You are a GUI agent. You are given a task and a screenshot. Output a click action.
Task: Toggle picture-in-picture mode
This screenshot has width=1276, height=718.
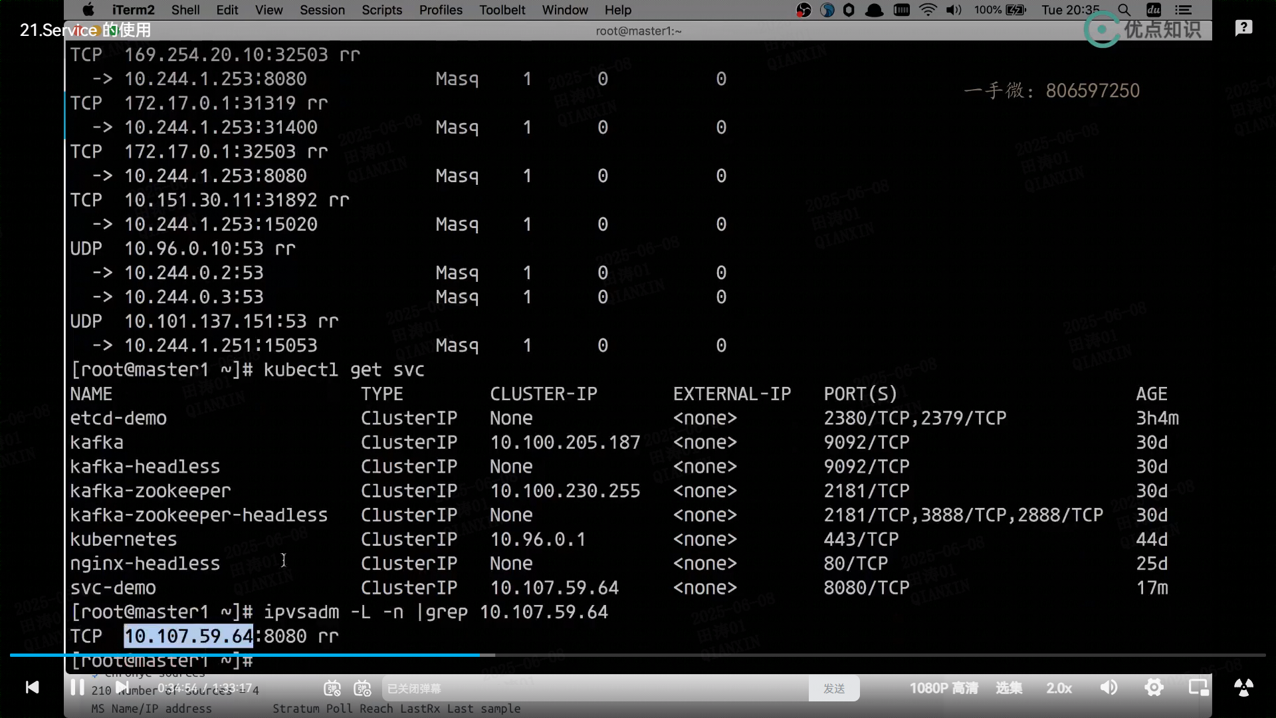(x=1198, y=688)
